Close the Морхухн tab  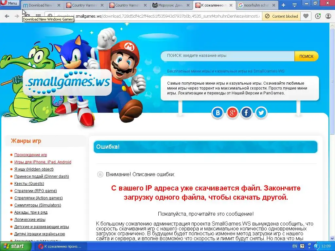coord(188,5)
